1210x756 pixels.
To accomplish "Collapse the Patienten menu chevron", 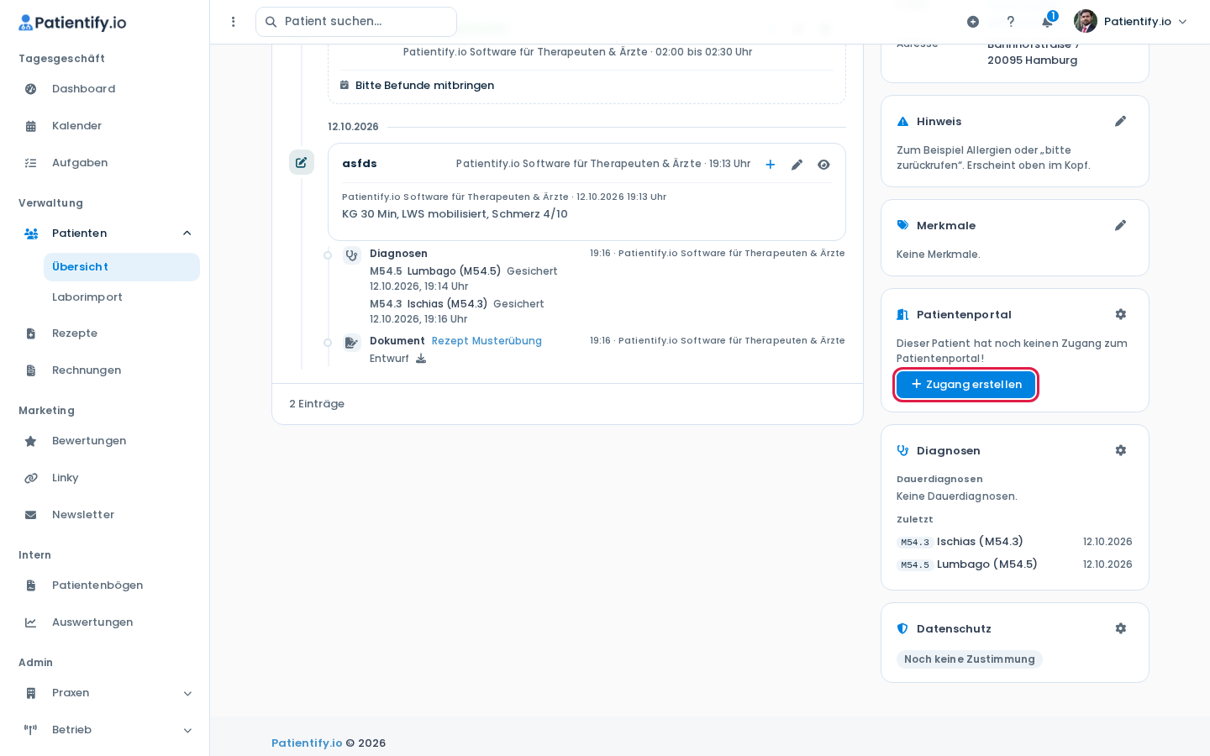I will click(x=187, y=234).
